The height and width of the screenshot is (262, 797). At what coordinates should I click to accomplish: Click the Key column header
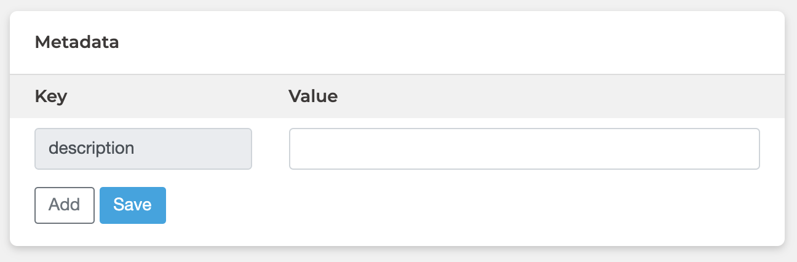pos(51,97)
